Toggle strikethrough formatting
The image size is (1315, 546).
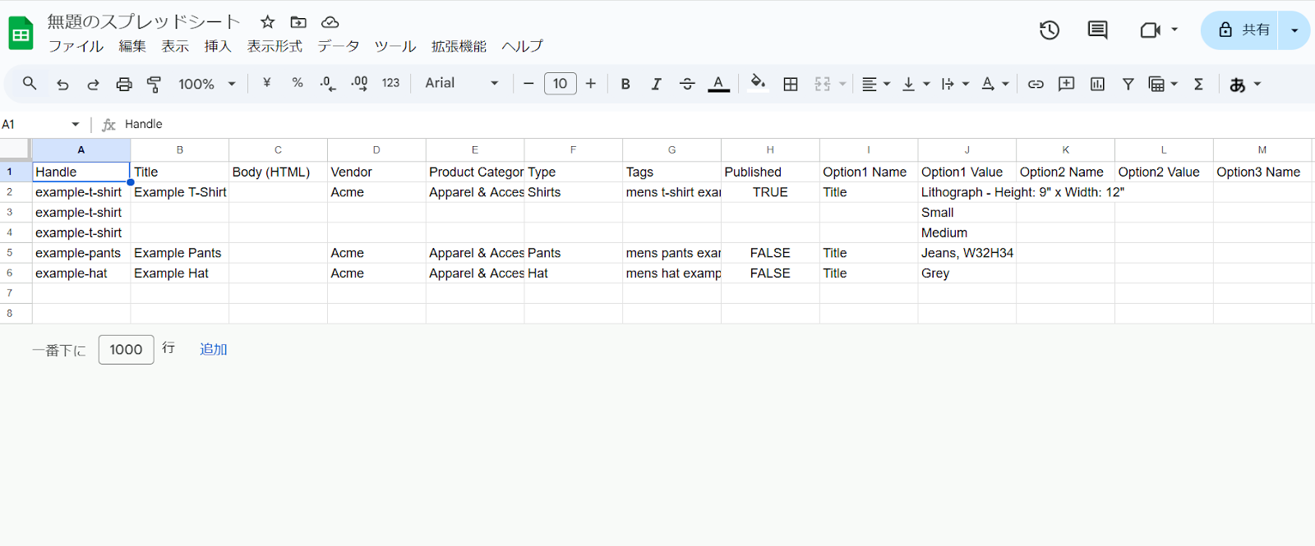click(x=687, y=84)
